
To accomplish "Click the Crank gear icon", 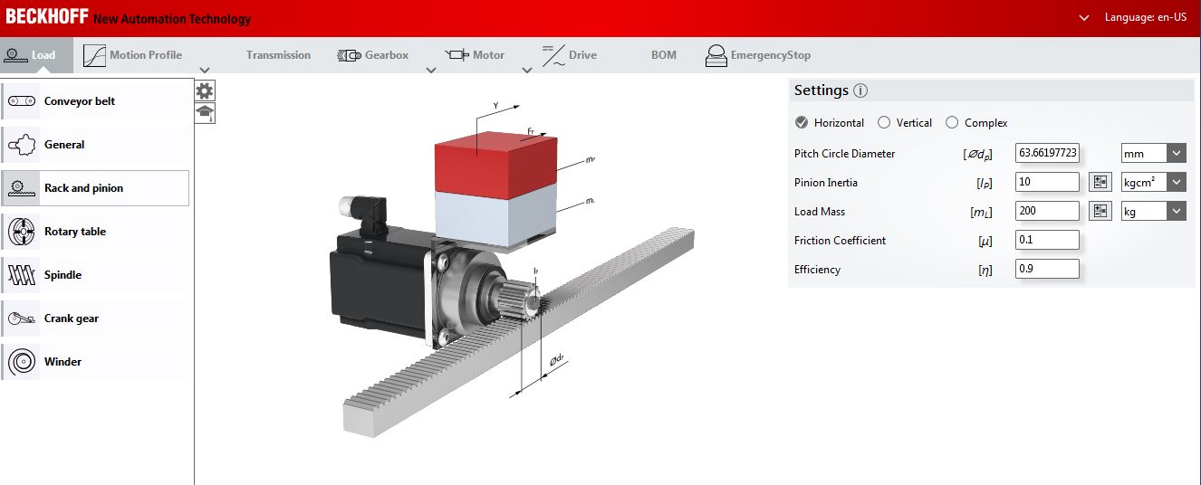I will tap(22, 319).
